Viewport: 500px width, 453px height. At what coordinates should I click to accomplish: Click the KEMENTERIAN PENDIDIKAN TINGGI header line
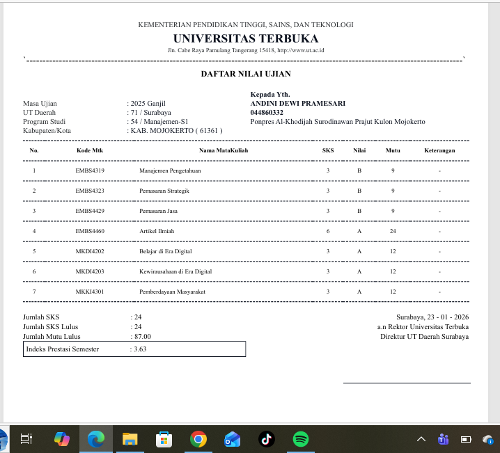tap(246, 24)
